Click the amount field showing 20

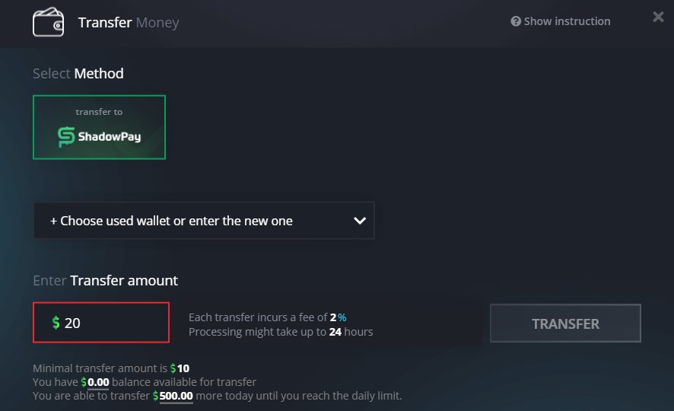click(x=107, y=323)
